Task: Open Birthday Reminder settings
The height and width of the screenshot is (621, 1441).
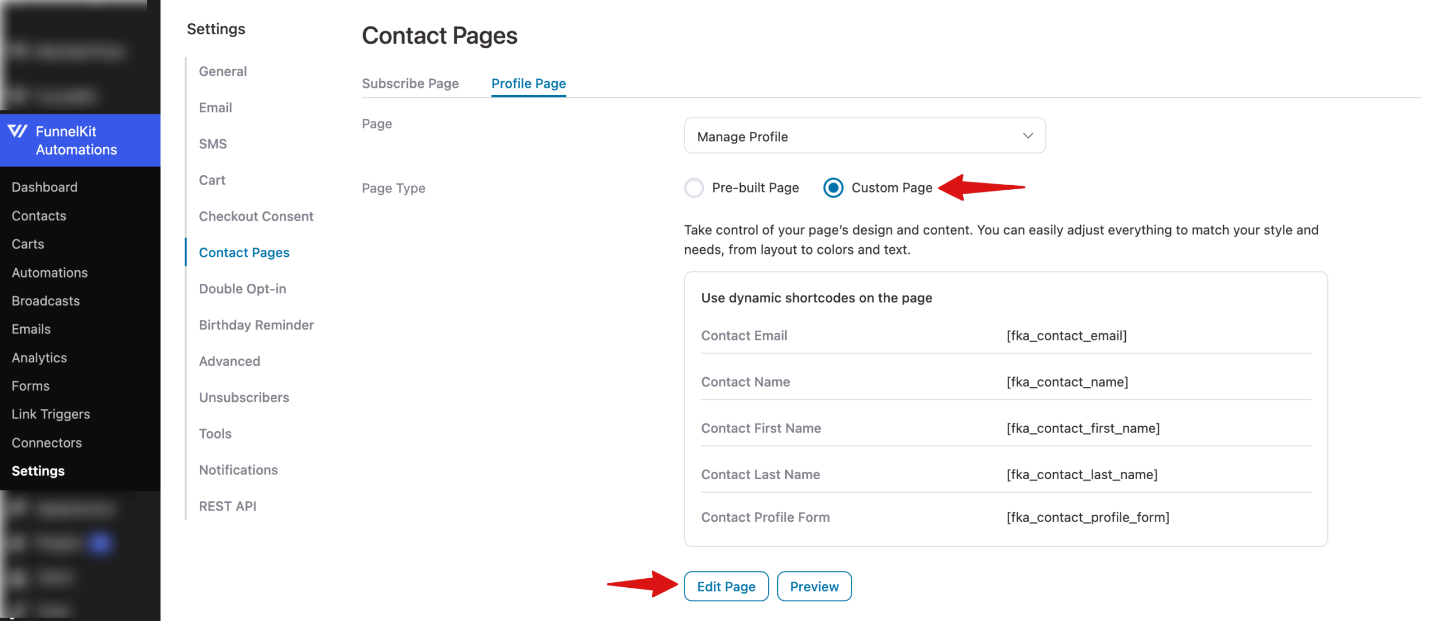Action: [256, 325]
